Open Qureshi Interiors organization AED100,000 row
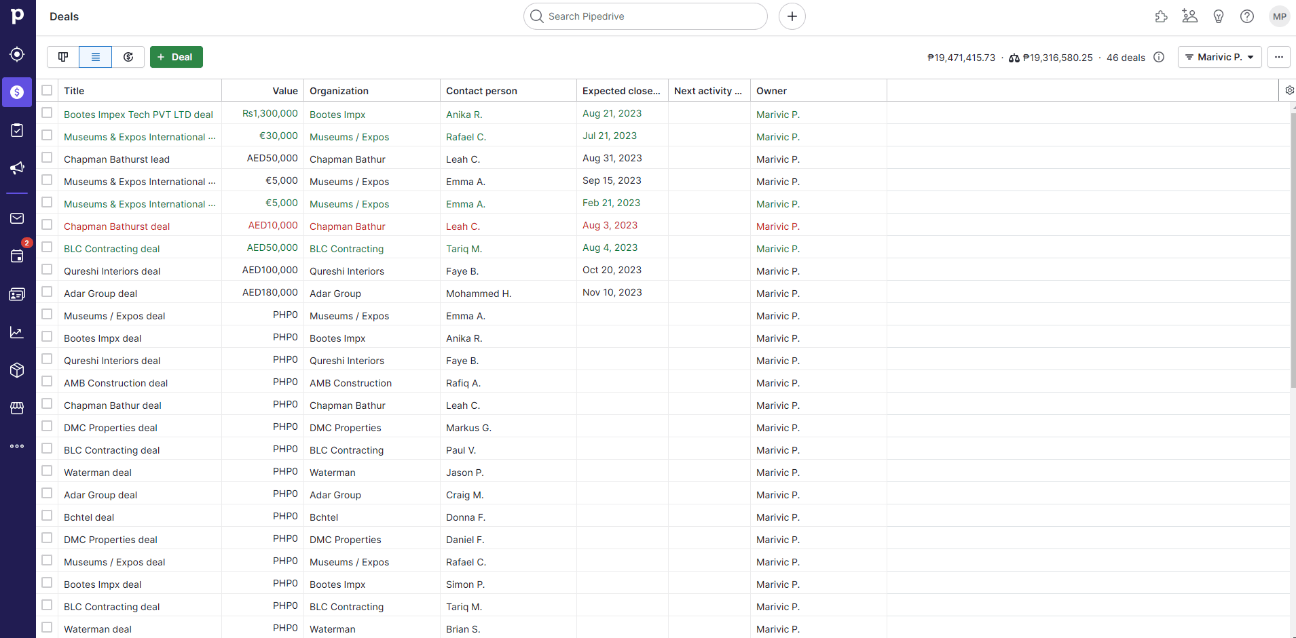1296x638 pixels. (x=347, y=271)
